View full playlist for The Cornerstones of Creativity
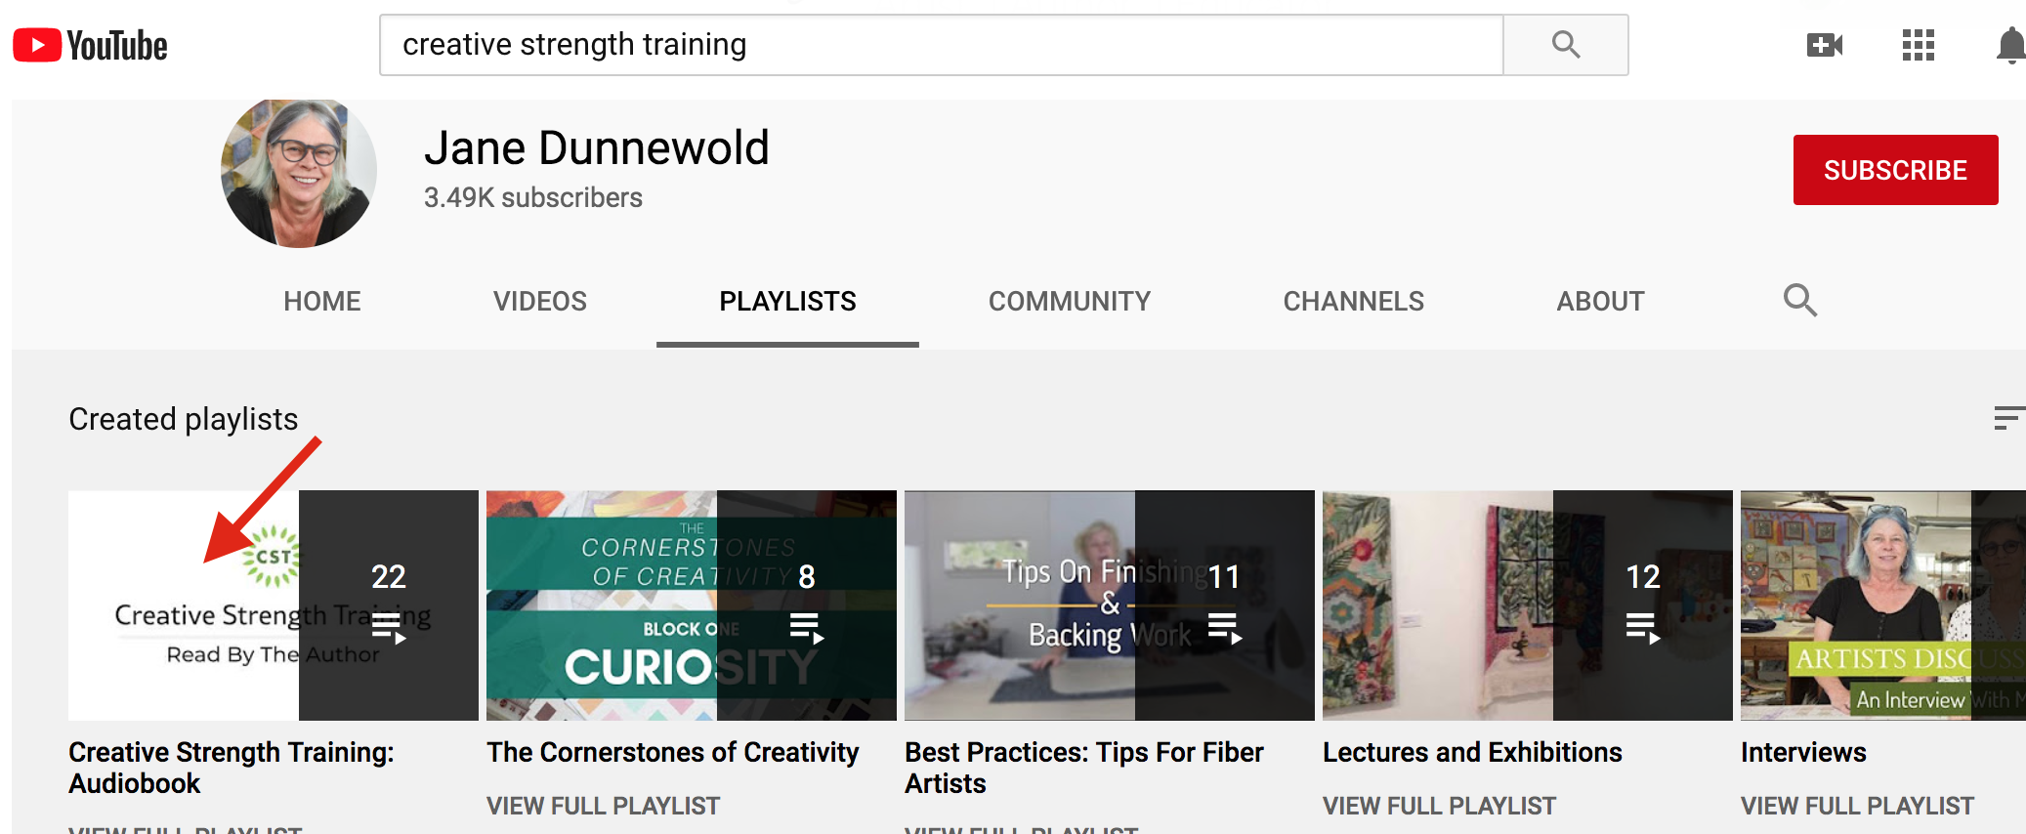 tap(603, 806)
